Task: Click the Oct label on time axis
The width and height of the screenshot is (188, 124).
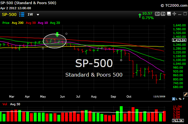Action: click(129, 96)
